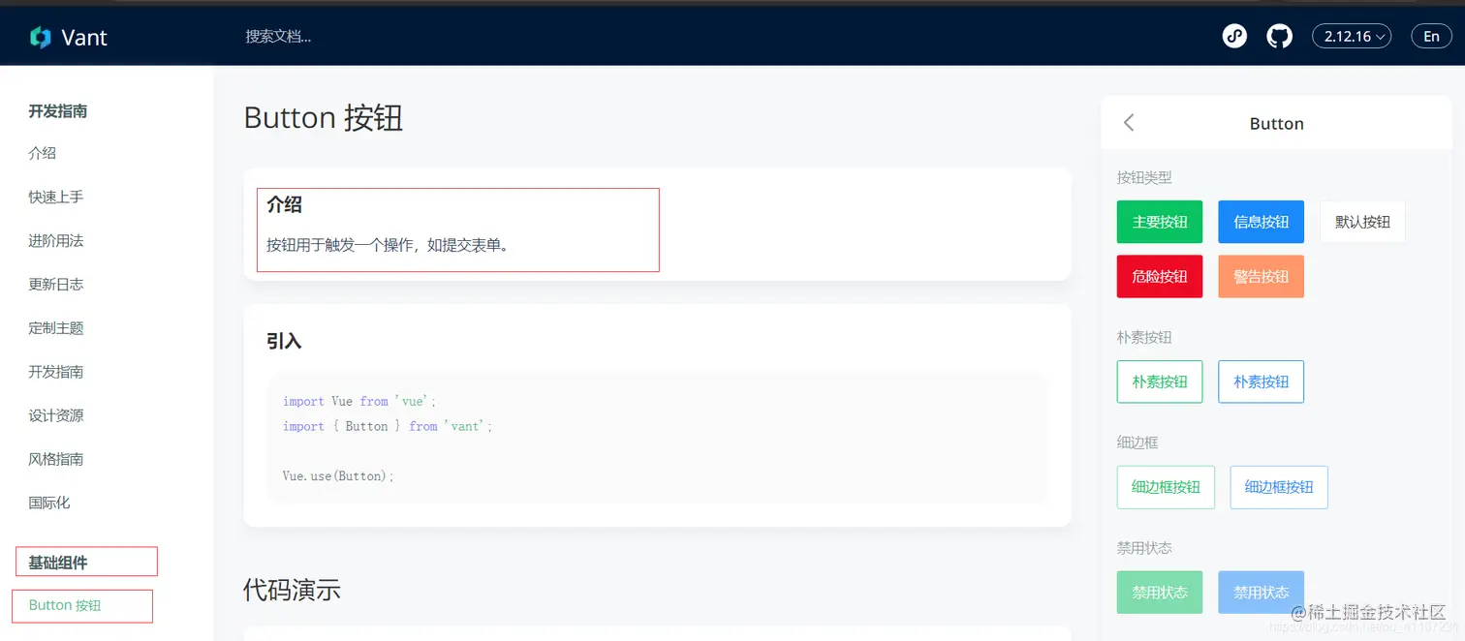The width and height of the screenshot is (1465, 641).
Task: Open the 开发指南 link below 定制主题
Action: click(x=56, y=371)
